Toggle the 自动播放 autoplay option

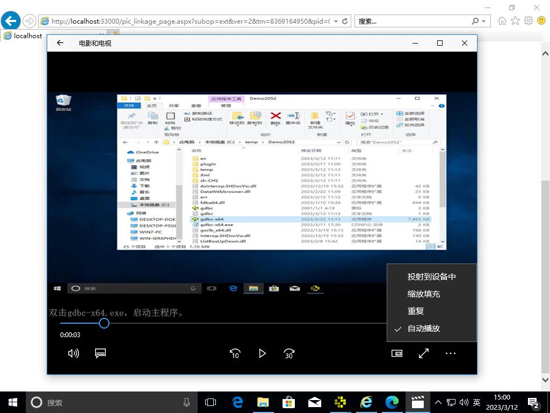pyautogui.click(x=424, y=329)
